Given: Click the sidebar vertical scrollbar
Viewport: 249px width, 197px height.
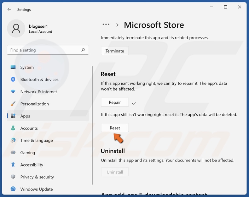Looking at the screenshot, I should coord(92,126).
